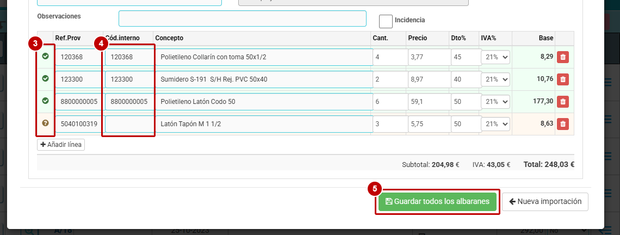The width and height of the screenshot is (620, 235).
Task: Click base amount 8,29
Action: [547, 57]
